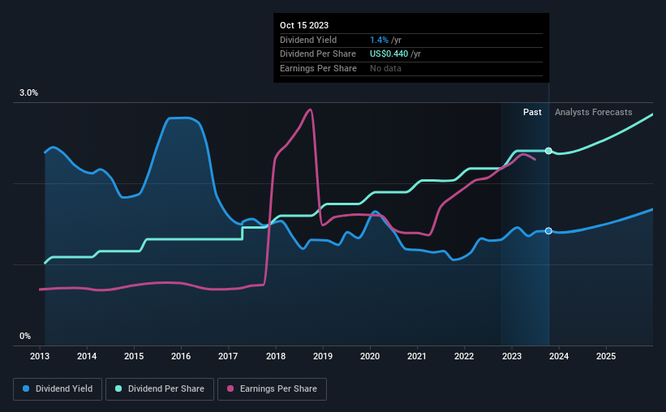Screen dimensions: 666x412
Task: Click the 1.4% dividend yield value
Action: (379, 40)
